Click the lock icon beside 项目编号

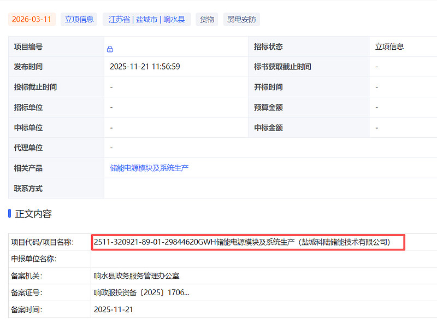coord(110,49)
